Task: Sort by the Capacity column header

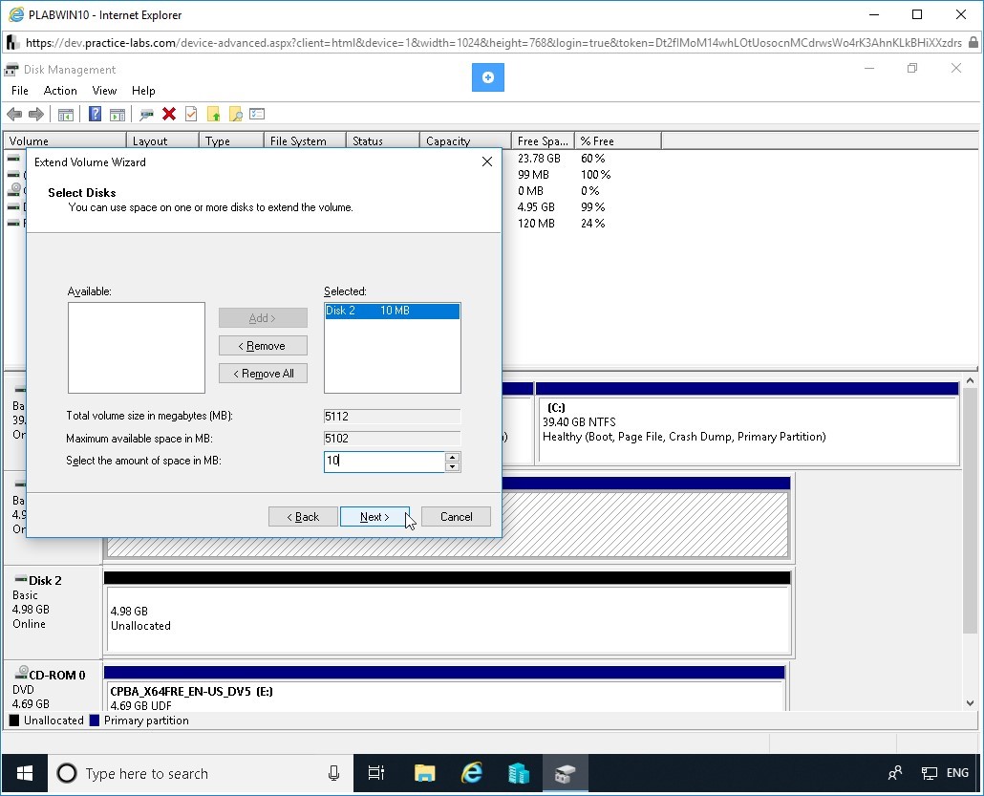Action: [x=465, y=141]
